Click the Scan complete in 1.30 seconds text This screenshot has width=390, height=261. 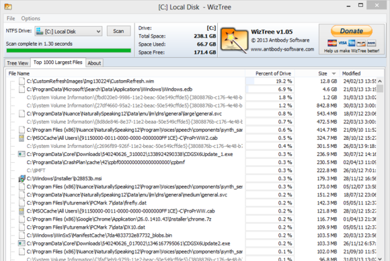(x=39, y=44)
